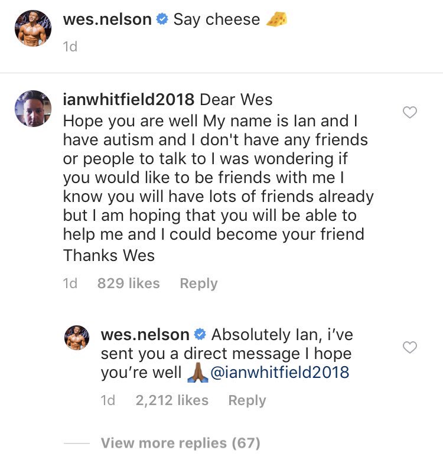Viewport: 443px width, 460px height.
Task: Open ianwhitfield2018's profile avatar
Action: pos(33,108)
